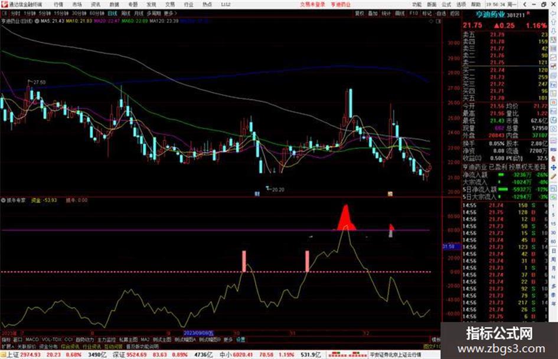Screen dimensions: 558x359
Task: Open the 功能 menu
Action: (417, 5)
